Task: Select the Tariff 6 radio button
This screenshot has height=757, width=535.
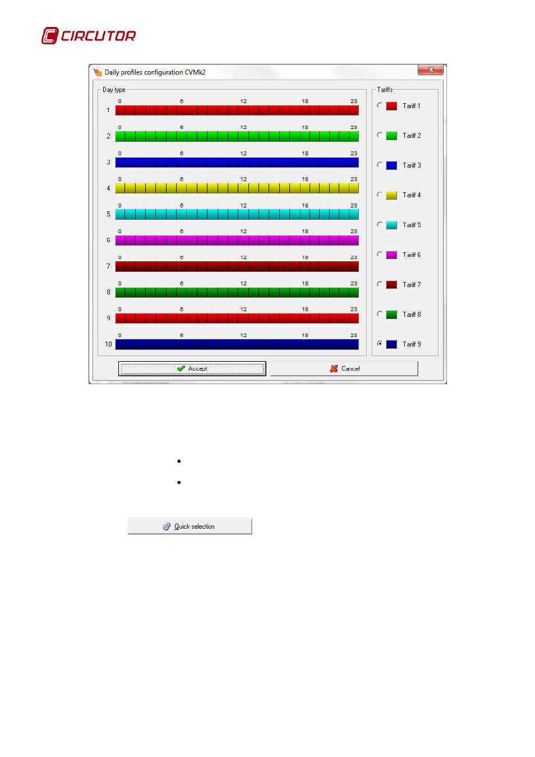Action: 380,255
